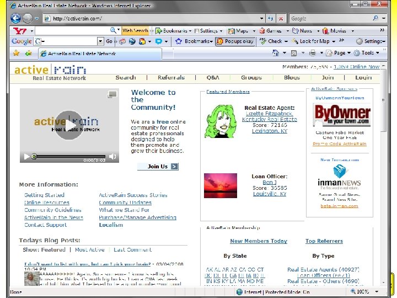Click the small play button on video bar
This screenshot has width=397, height=298.
[x=26, y=157]
